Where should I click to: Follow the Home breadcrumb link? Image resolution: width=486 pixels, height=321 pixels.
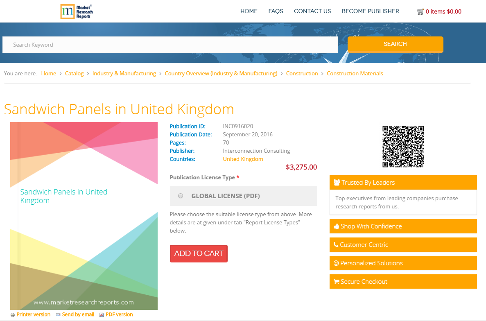pos(49,73)
